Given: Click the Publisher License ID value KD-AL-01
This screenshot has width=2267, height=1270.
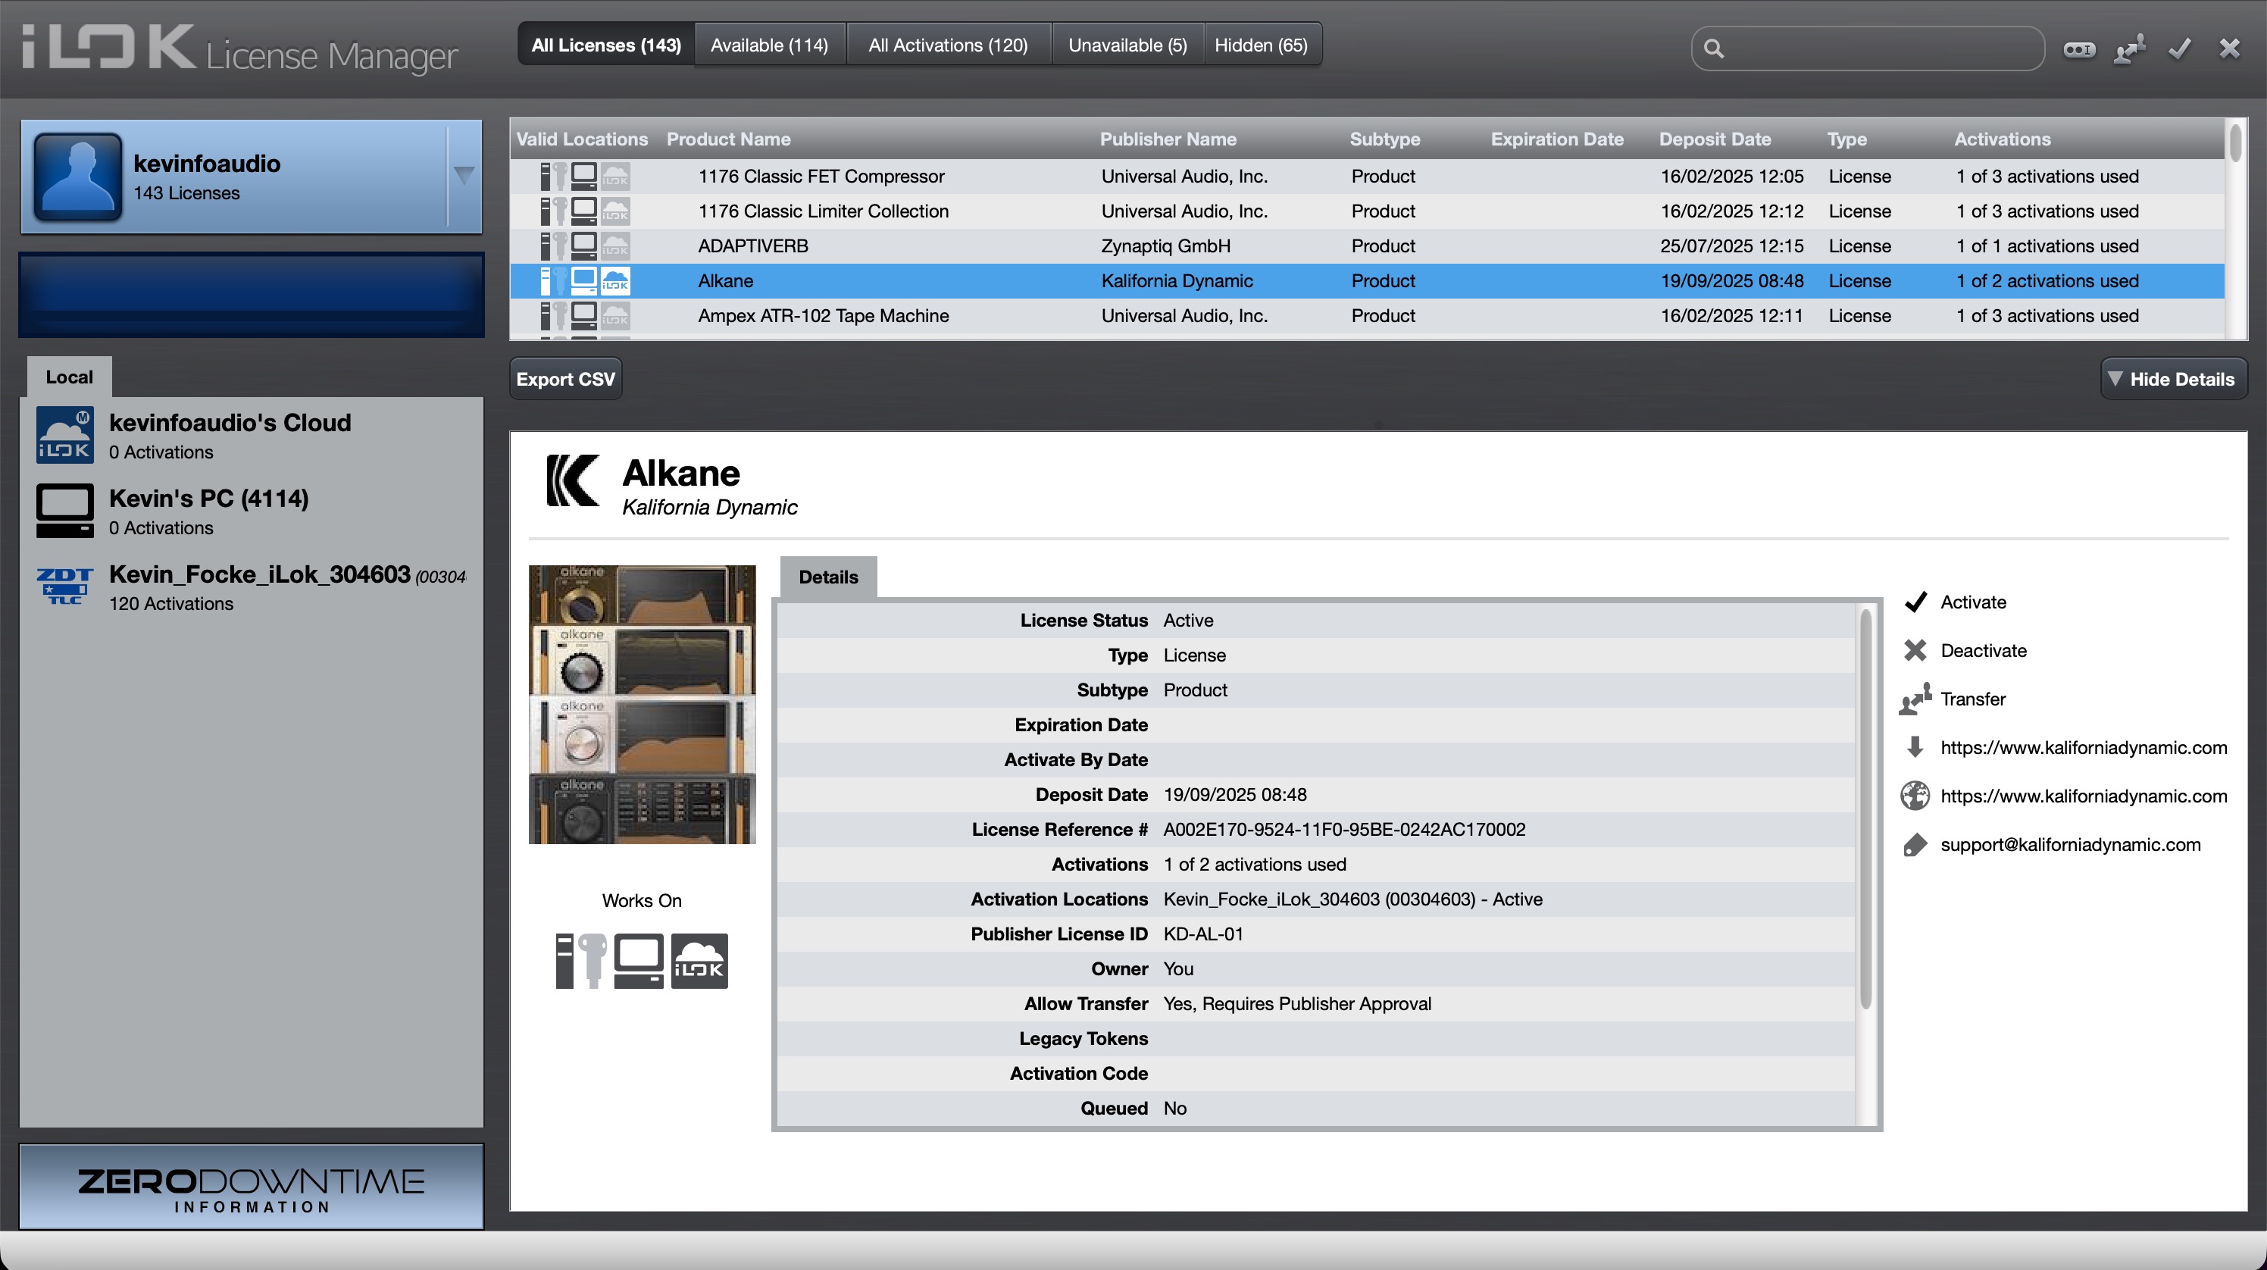Looking at the screenshot, I should click(x=1203, y=934).
